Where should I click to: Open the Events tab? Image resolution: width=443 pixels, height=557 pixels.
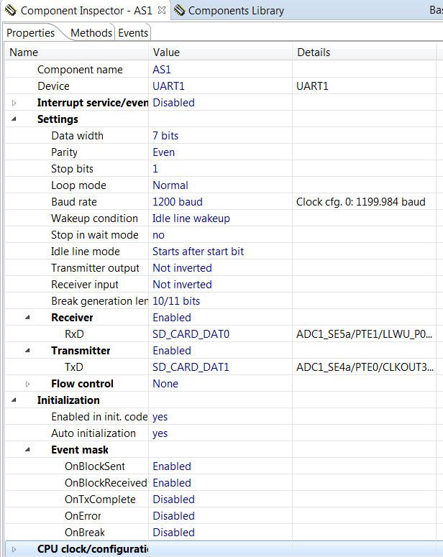click(133, 33)
